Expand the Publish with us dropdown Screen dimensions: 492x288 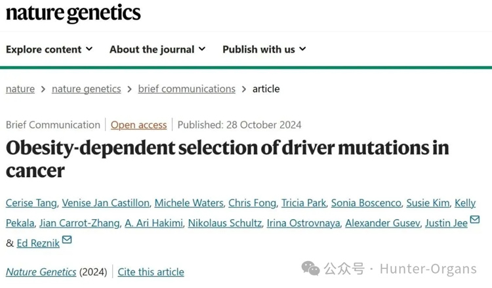click(264, 49)
